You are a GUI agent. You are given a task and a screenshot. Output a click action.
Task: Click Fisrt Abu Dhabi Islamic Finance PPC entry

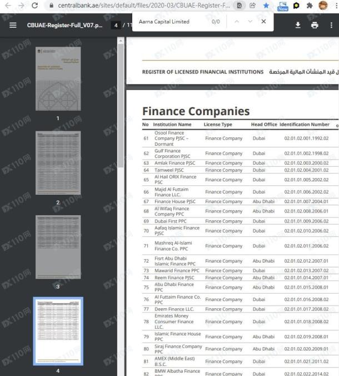pos(175,261)
